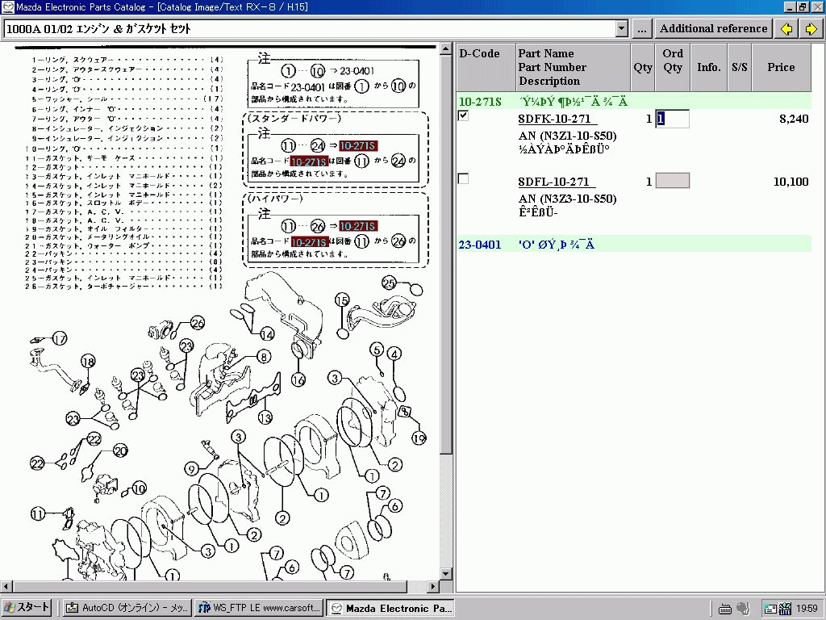The image size is (826, 620).
Task: Check the 8DFL-10-271 part checkbox
Action: point(464,178)
